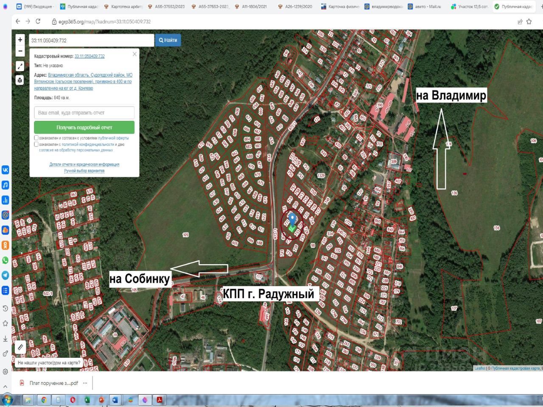This screenshot has height=407, width=543.
Task: Check the privacy policy consent checkbox
Action: (36, 144)
